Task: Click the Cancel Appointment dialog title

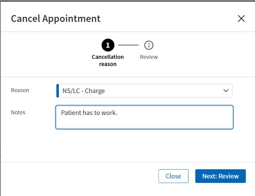Action: pyautogui.click(x=56, y=18)
